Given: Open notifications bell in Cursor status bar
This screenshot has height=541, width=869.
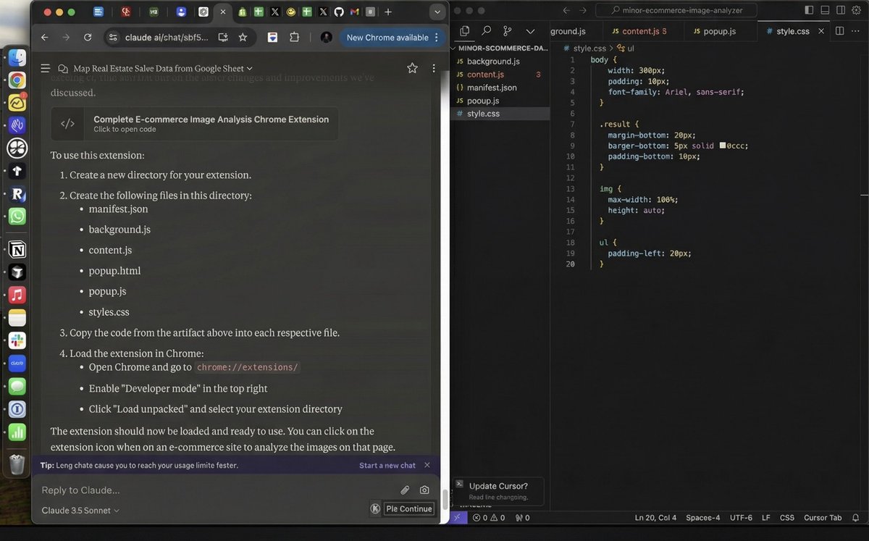Looking at the screenshot, I should pyautogui.click(x=857, y=518).
